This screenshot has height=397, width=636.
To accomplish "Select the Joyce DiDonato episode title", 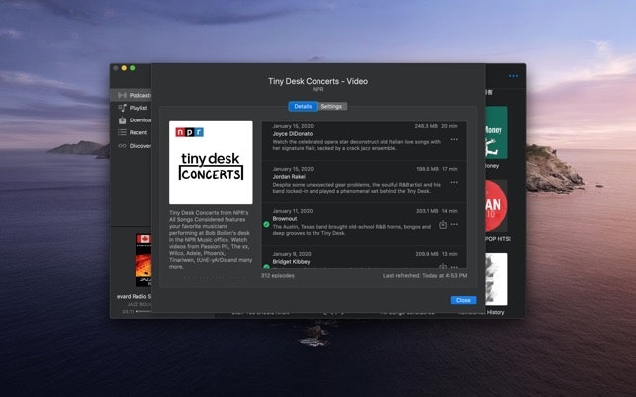I will click(293, 134).
